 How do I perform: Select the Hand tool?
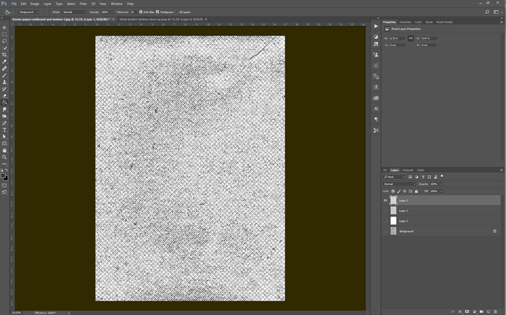4,150
